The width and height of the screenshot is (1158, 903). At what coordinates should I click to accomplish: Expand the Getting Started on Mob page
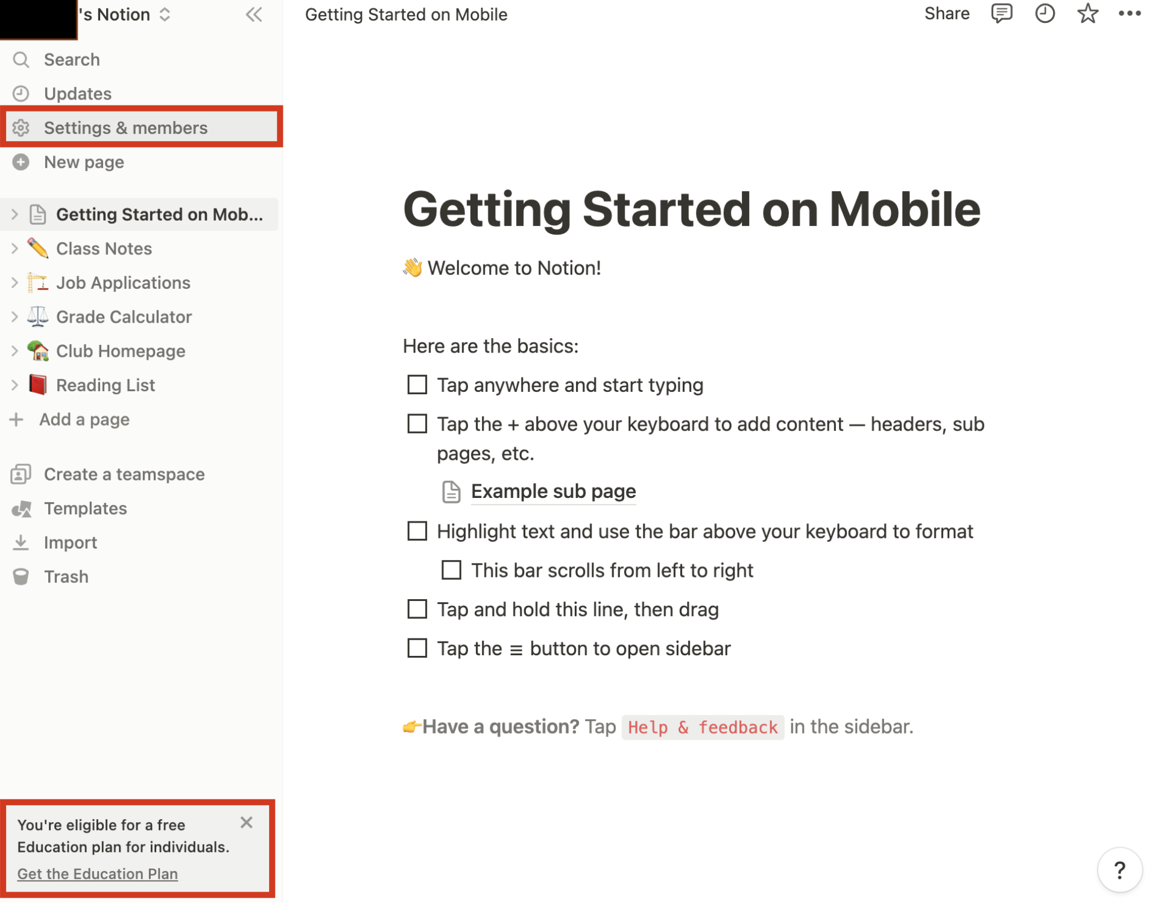coord(13,213)
